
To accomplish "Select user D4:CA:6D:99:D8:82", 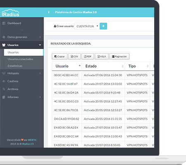I will point(67,119).
